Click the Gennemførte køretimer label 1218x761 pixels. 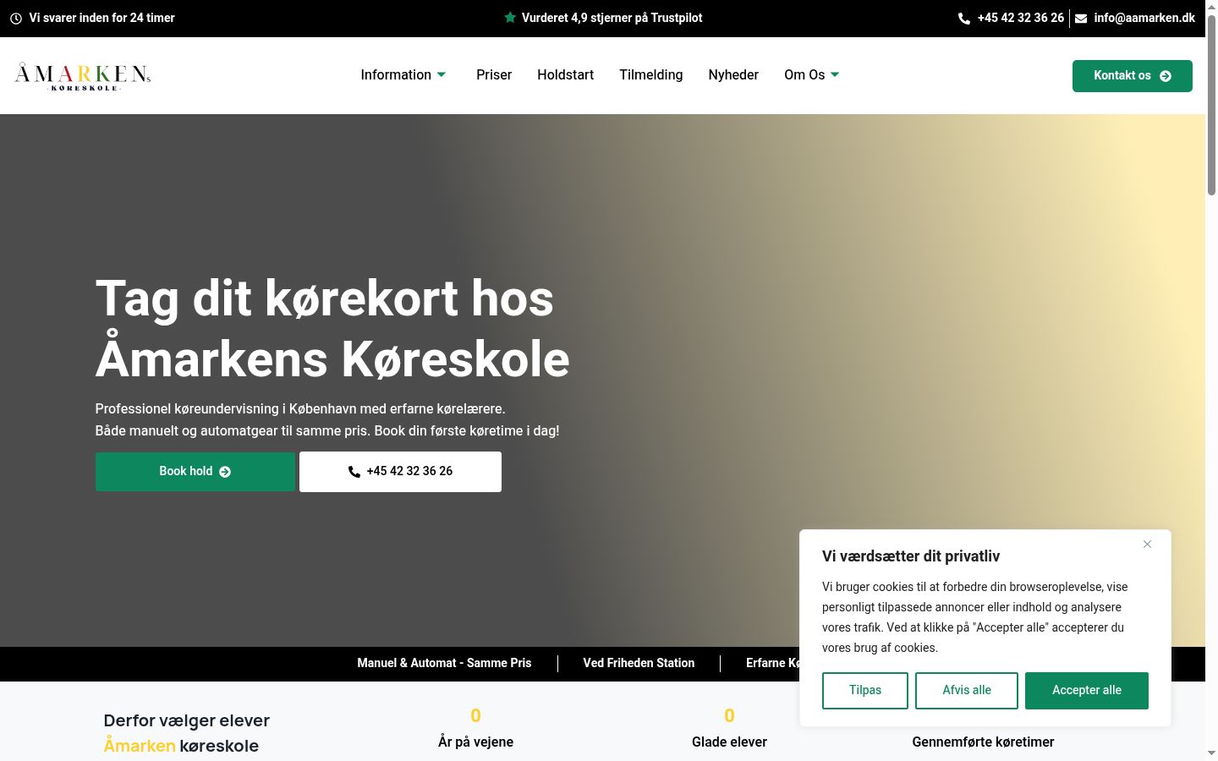click(x=983, y=742)
